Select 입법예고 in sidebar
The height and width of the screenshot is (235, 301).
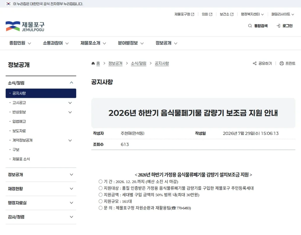(x=19, y=122)
